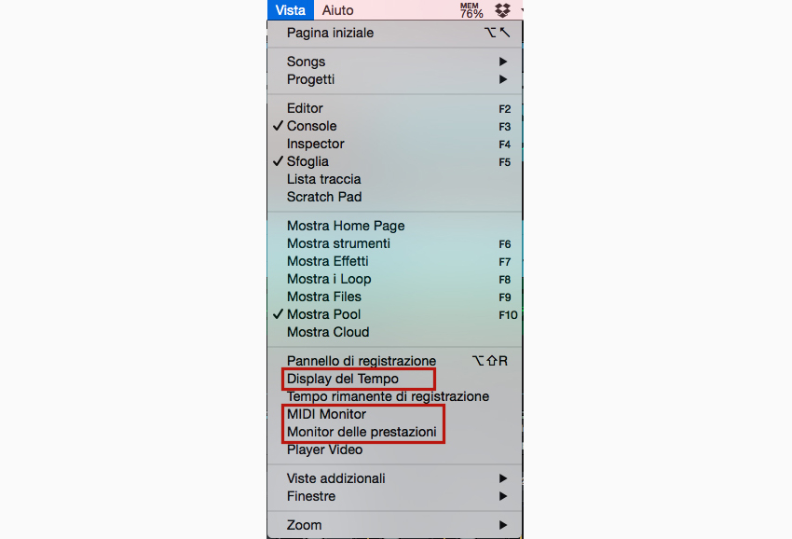This screenshot has width=792, height=539.
Task: Open the Finestre submenu
Action: click(394, 496)
